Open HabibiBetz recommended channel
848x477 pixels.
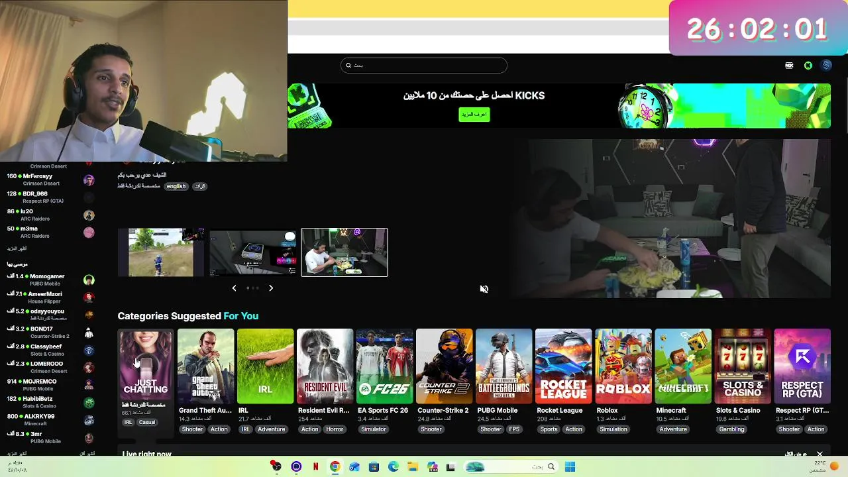point(50,402)
